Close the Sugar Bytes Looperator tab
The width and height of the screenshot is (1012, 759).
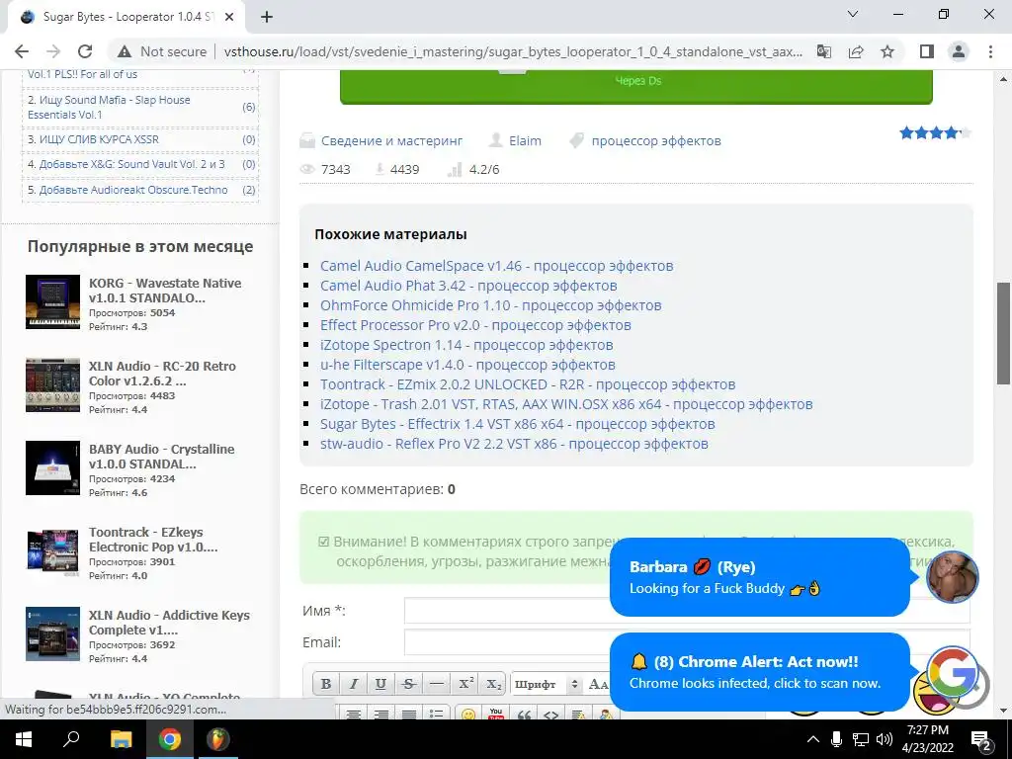coord(229,18)
